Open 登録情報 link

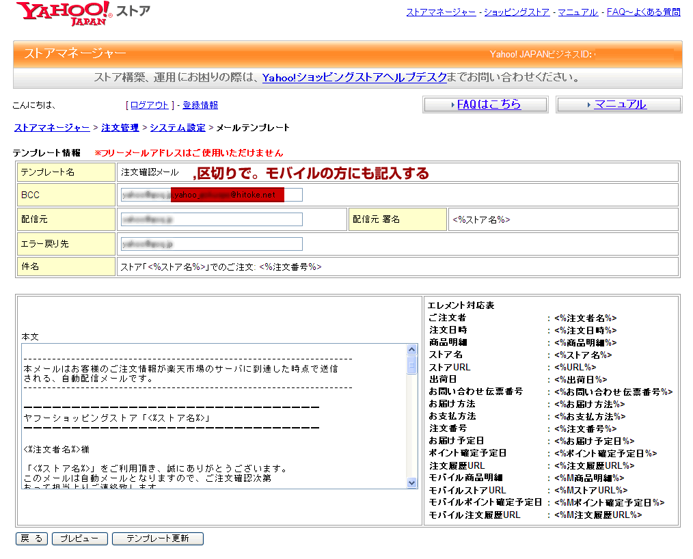point(200,105)
